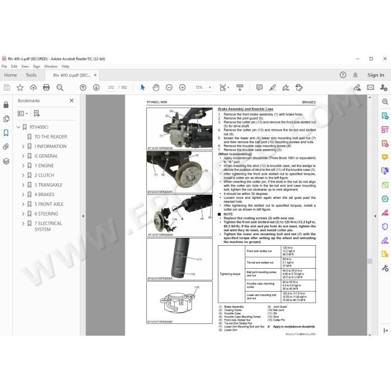Expand the 2 CLUTCH bookmark

[23, 175]
